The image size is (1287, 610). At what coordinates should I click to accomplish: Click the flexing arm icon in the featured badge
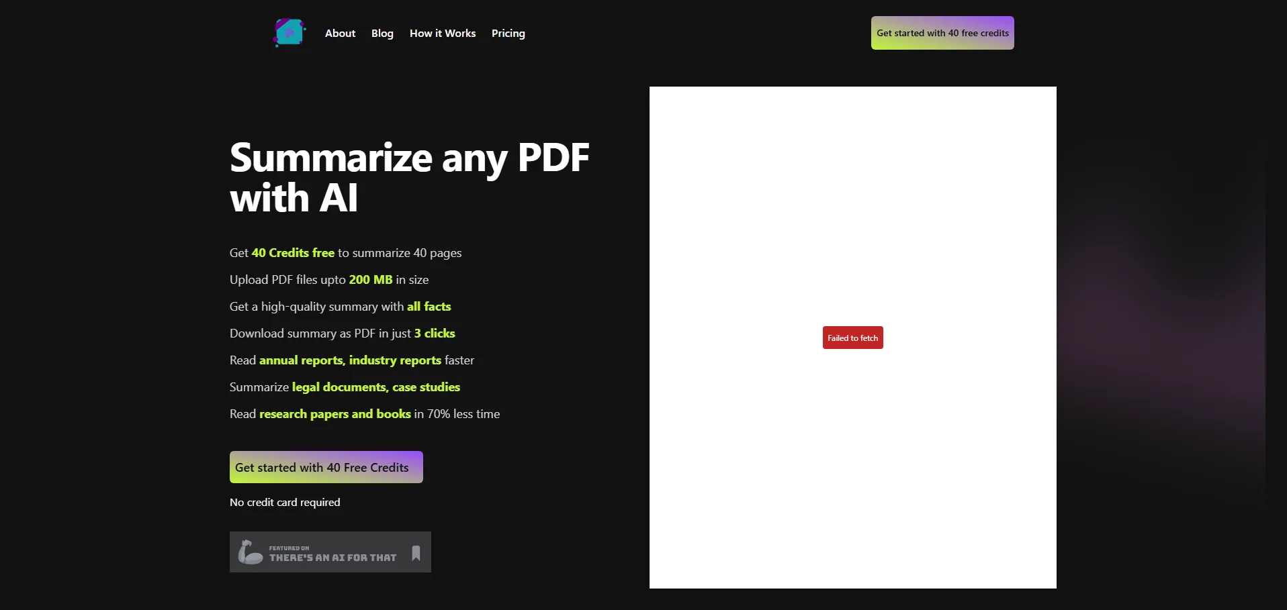click(x=250, y=552)
